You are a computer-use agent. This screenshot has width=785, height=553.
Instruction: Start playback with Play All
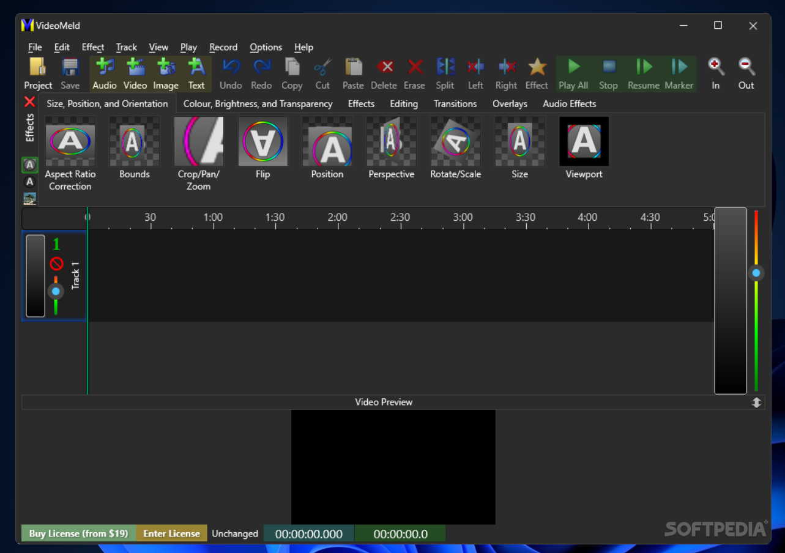pyautogui.click(x=573, y=73)
